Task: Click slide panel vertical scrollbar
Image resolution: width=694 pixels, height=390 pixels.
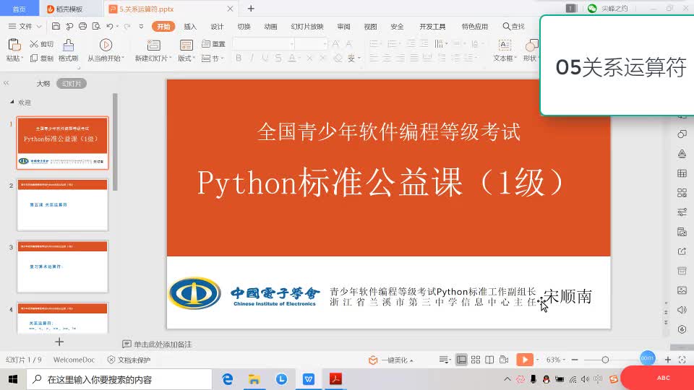Action: 115,142
